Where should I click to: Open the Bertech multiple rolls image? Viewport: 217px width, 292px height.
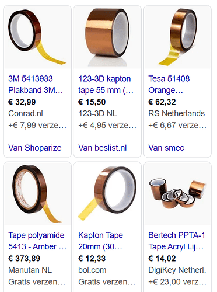tap(177, 194)
